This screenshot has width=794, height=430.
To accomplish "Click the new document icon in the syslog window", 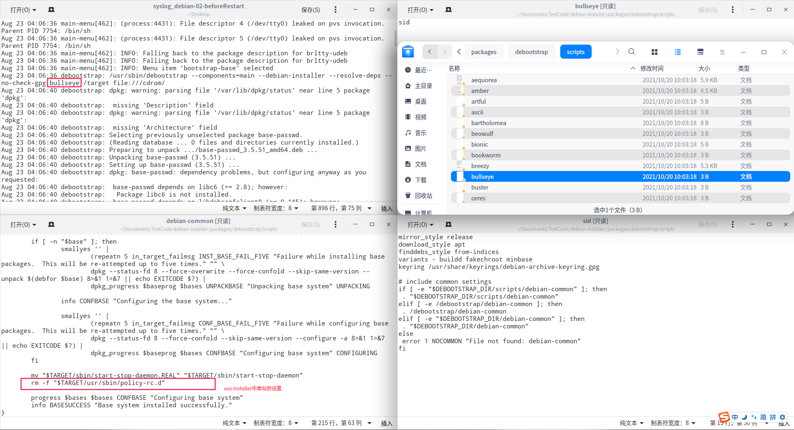I will 51,10.
